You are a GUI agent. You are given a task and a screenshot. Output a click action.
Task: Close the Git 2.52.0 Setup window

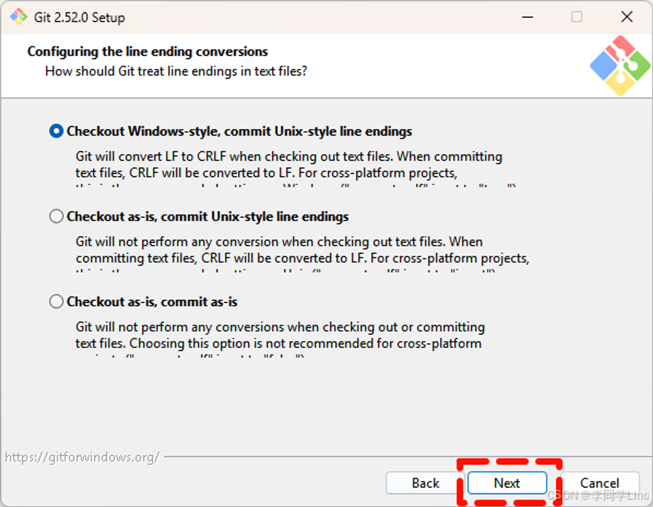[x=627, y=17]
